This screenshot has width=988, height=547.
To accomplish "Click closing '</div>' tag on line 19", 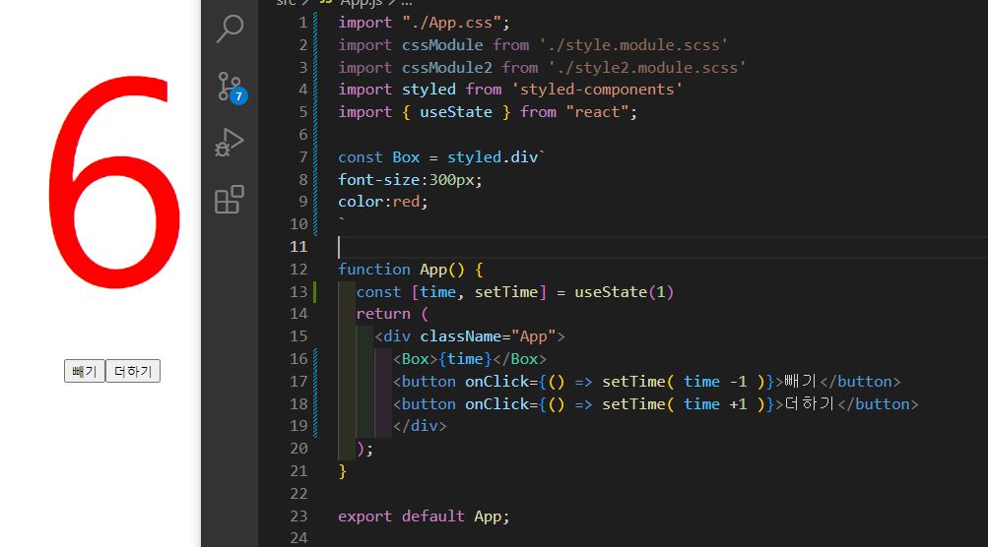I will click(x=420, y=426).
